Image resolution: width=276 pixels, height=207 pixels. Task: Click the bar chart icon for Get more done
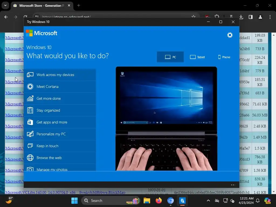pos(30,98)
